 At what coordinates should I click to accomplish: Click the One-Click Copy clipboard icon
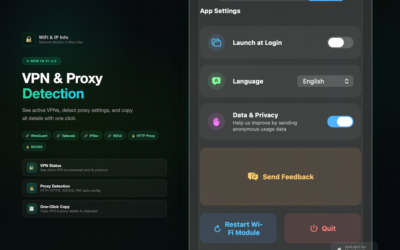coord(32,209)
